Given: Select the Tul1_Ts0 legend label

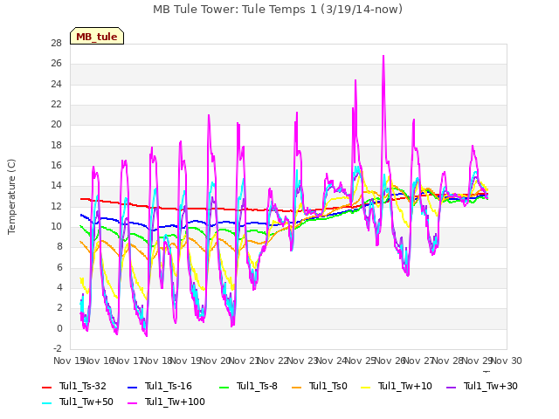Looking at the screenshot, I should click(x=328, y=386).
